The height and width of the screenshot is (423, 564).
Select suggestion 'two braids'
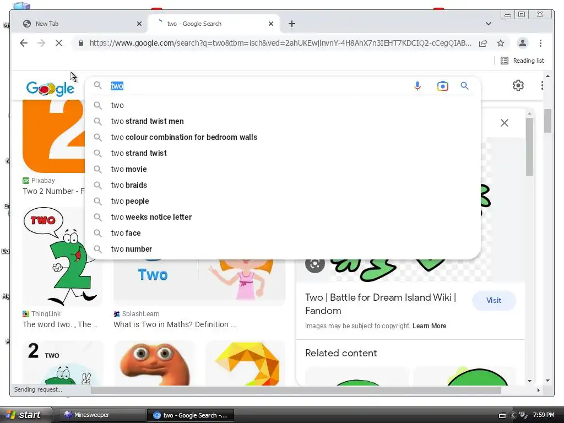pos(283,185)
